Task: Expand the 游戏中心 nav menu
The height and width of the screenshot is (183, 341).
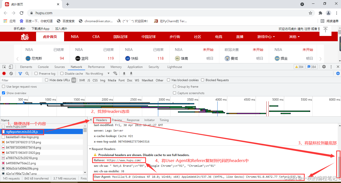Action: (x=266, y=37)
